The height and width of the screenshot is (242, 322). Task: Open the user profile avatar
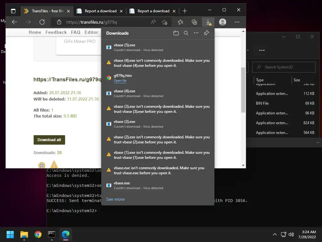point(223,22)
